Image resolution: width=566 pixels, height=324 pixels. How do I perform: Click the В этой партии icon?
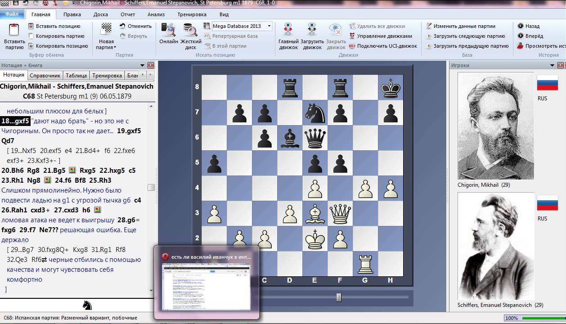tap(207, 46)
